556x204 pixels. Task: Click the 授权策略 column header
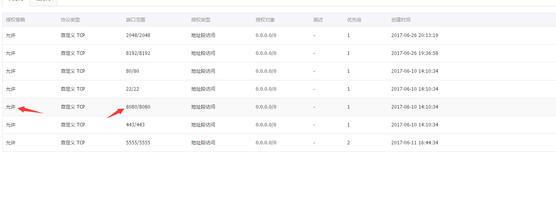[x=16, y=19]
